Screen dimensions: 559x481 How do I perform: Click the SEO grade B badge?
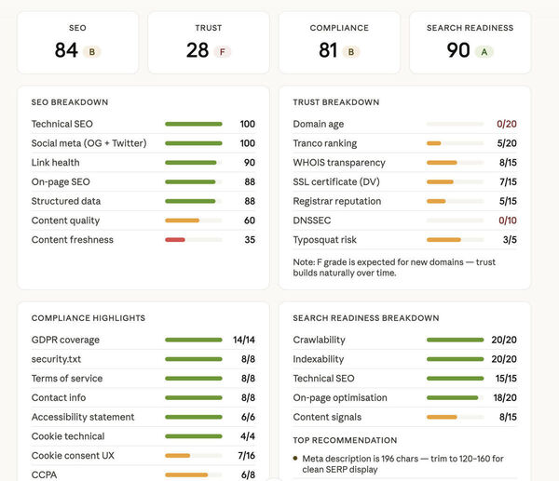[92, 52]
